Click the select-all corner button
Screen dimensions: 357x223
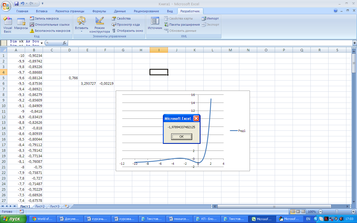click(x=3, y=50)
